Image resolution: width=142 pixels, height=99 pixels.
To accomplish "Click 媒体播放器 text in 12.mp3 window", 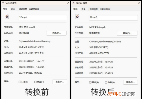I will [95, 33].
